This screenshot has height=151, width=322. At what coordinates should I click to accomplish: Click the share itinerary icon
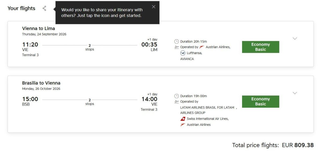(x=44, y=9)
